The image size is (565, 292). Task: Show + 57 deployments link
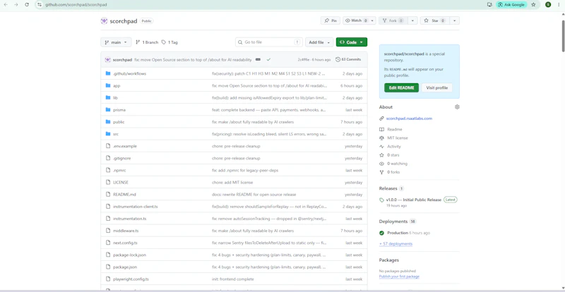pos(395,244)
